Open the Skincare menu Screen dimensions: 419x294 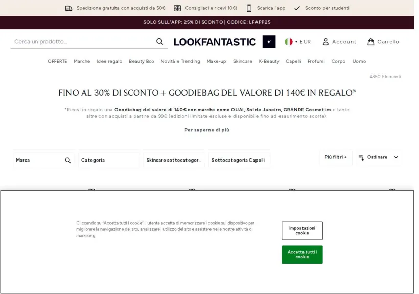pos(243,61)
